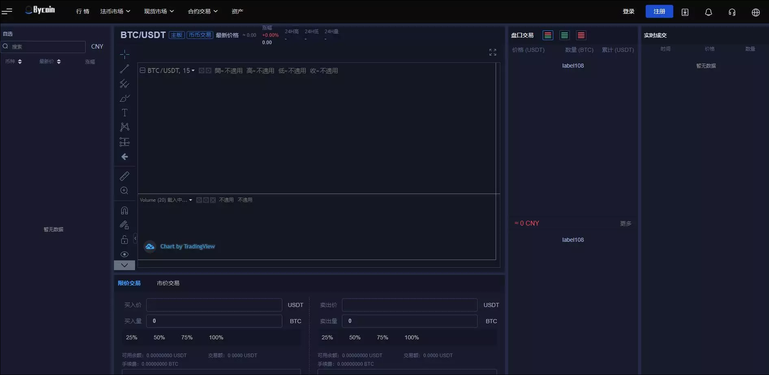The image size is (769, 375).
Task: Select the measure ruler tool
Action: 125,176
